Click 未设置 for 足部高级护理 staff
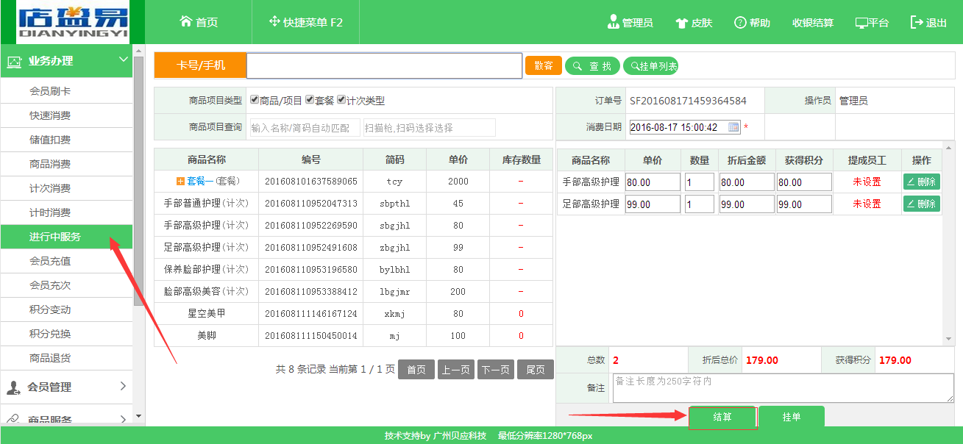Image resolution: width=963 pixels, height=444 pixels. pyautogui.click(x=867, y=204)
